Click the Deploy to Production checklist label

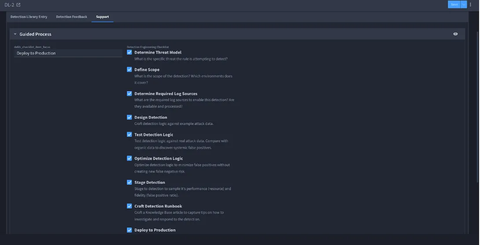click(x=155, y=230)
